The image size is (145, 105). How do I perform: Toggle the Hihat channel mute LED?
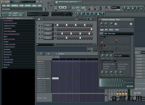[37, 34]
